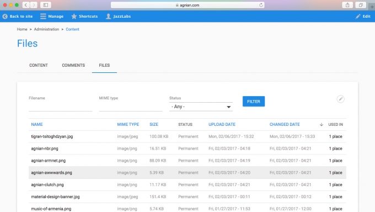Sort by Changed Date column header

click(x=285, y=124)
